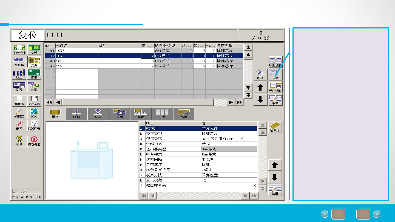This screenshot has height=222, width=395.
Task: Click the 送料器类型 value cell 8mm带式 in properties
Action: (x=229, y=149)
